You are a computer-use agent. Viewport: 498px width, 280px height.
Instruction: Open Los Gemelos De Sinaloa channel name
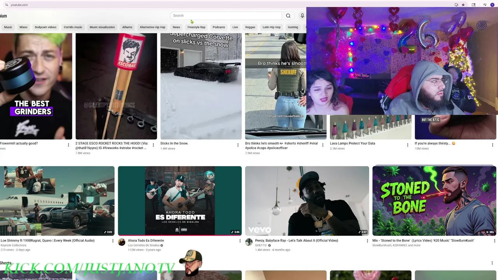(x=144, y=245)
